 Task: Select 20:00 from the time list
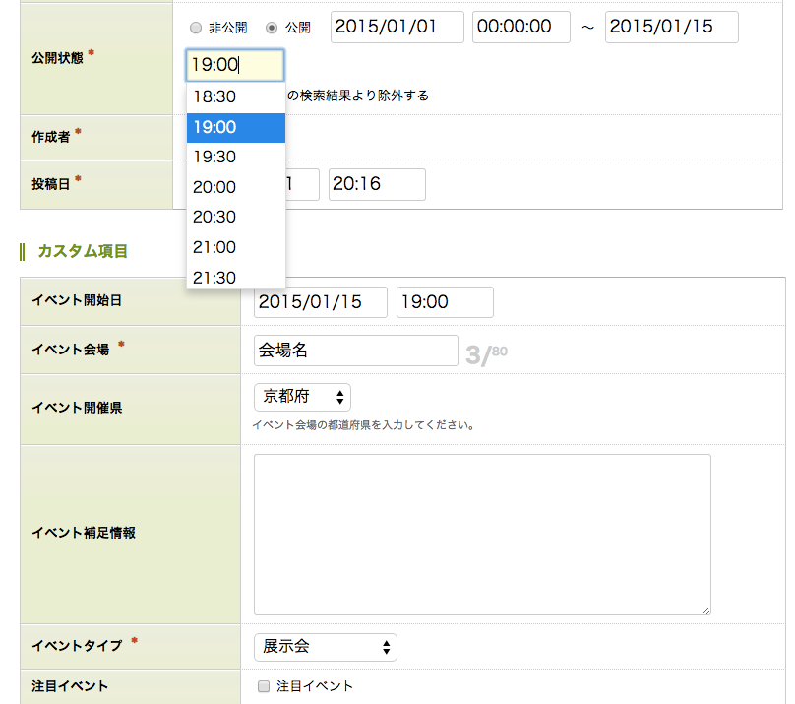click(x=236, y=187)
